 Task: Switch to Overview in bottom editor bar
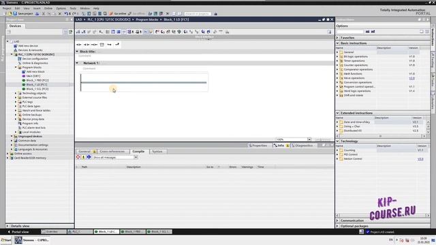54,231
